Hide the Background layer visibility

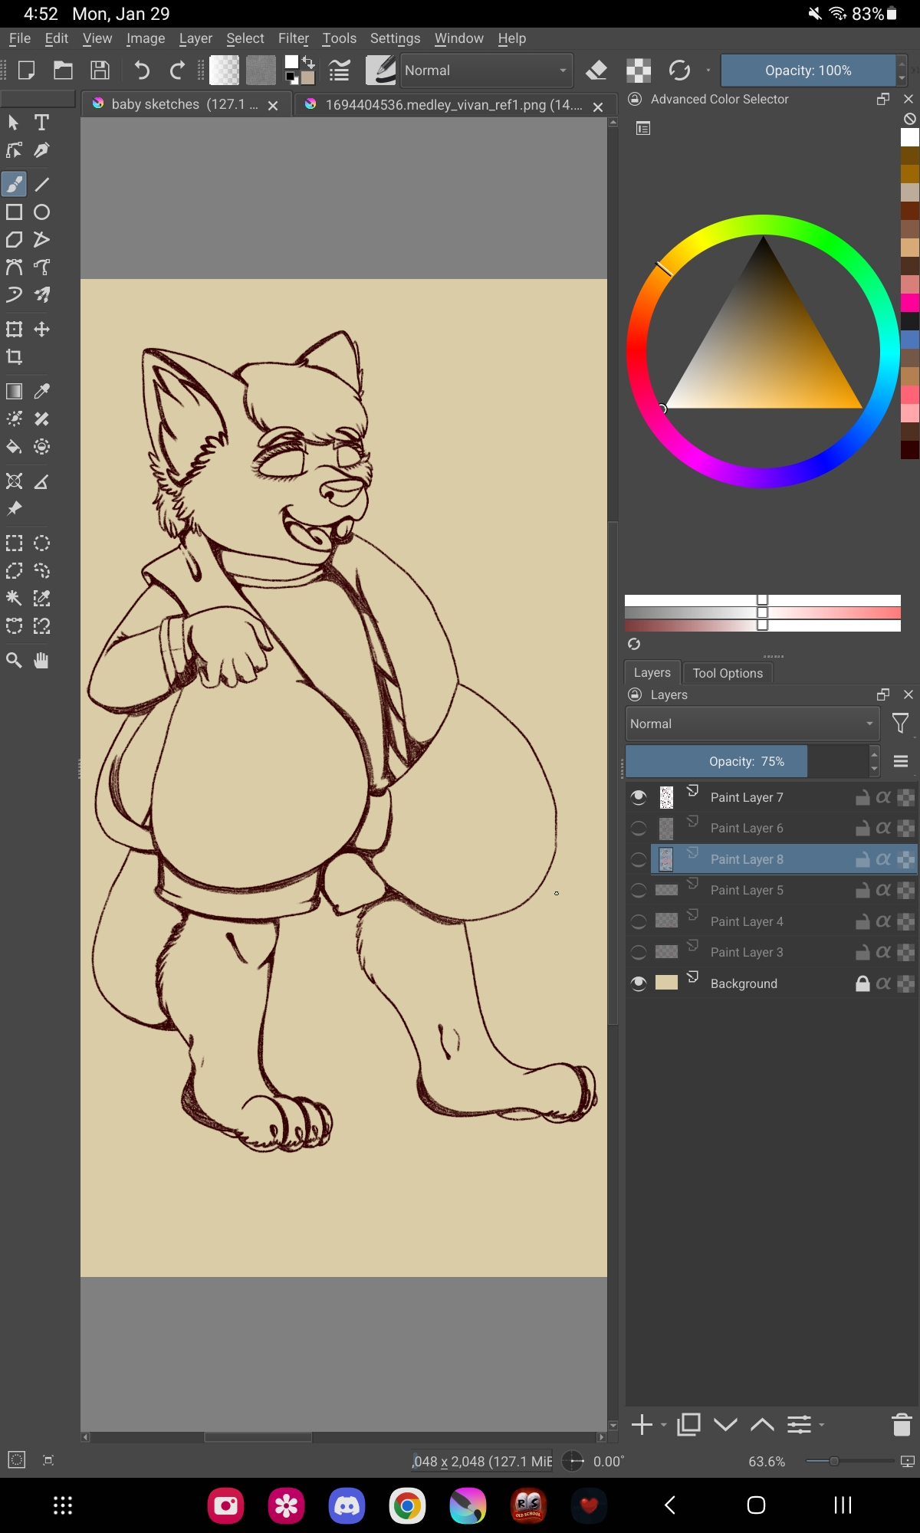[x=639, y=983]
